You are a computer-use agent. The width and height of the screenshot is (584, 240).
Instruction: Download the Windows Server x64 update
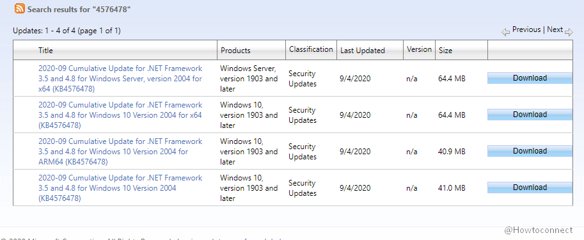(x=530, y=78)
